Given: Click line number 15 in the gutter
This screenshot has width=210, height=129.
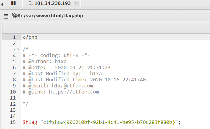Looking at the screenshot, I should [x=13, y=122].
